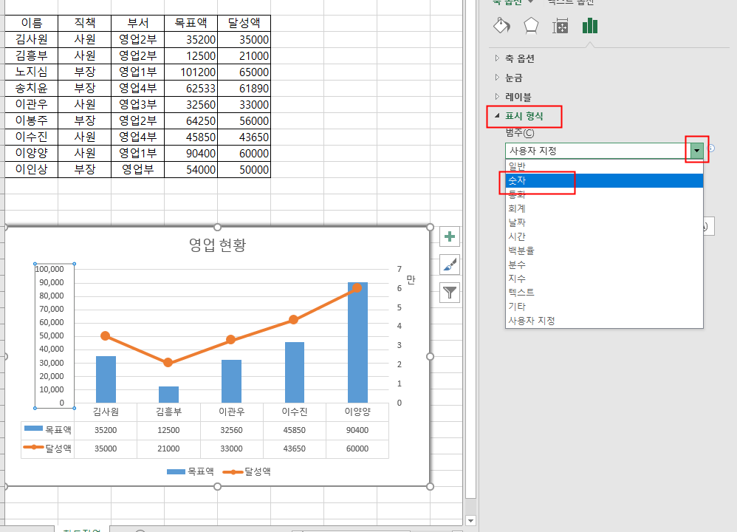The width and height of the screenshot is (737, 532).
Task: Open Axis Options bar chart tab
Action: (589, 26)
